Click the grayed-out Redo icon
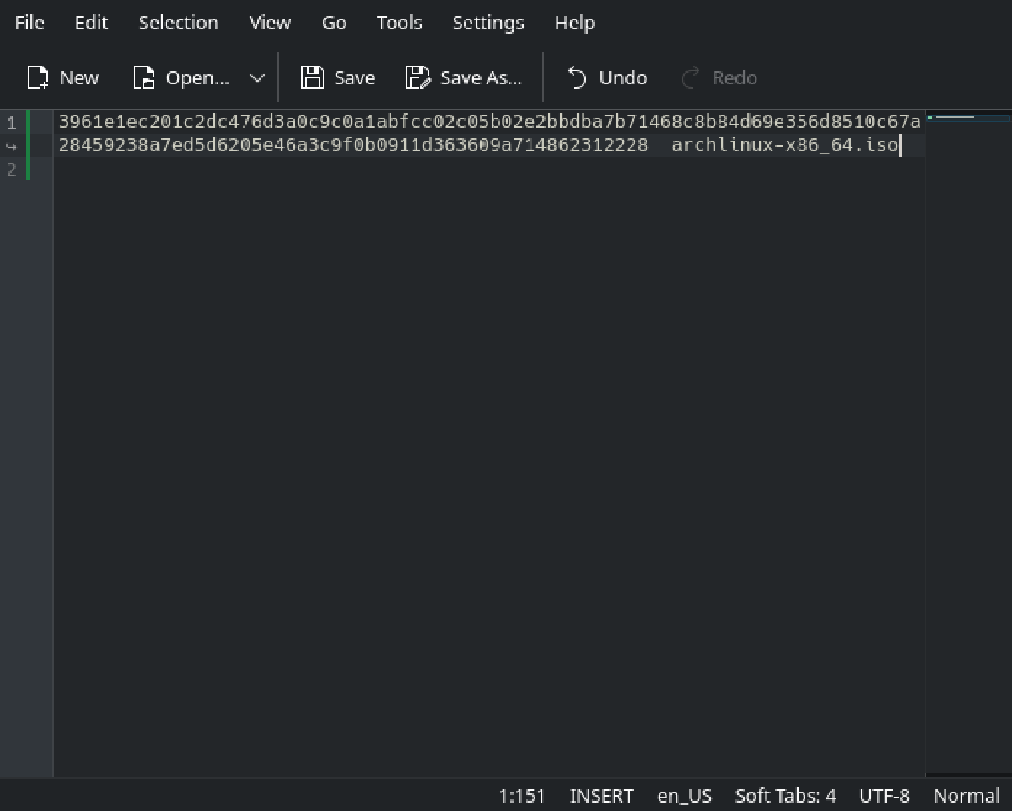Viewport: 1012px width, 811px height. (691, 78)
